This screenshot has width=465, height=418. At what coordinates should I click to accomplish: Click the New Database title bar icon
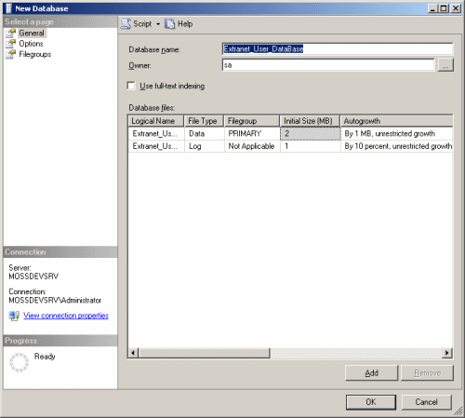pyautogui.click(x=9, y=8)
